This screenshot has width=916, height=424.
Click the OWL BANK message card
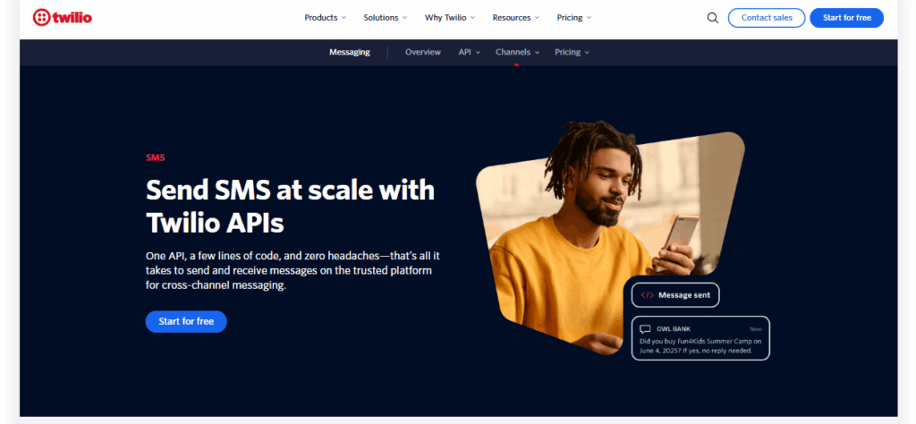700,338
